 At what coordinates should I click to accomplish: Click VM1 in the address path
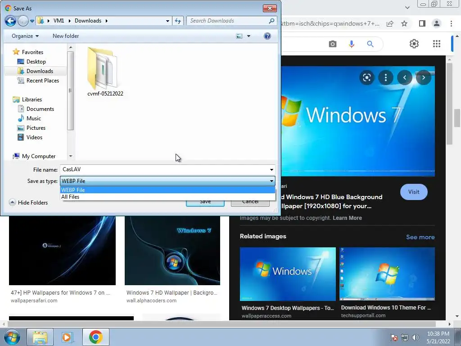click(59, 21)
